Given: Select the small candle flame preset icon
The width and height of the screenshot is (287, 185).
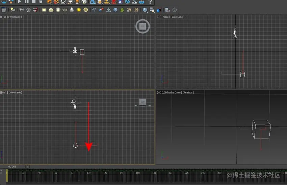Looking at the screenshot, I should coord(77,2).
